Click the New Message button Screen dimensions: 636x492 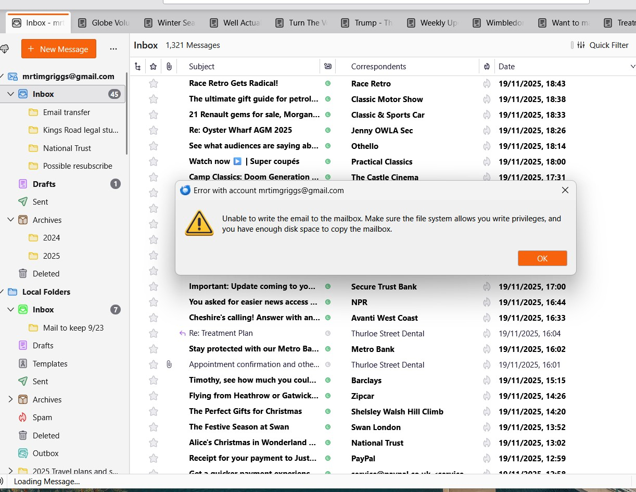(x=58, y=49)
